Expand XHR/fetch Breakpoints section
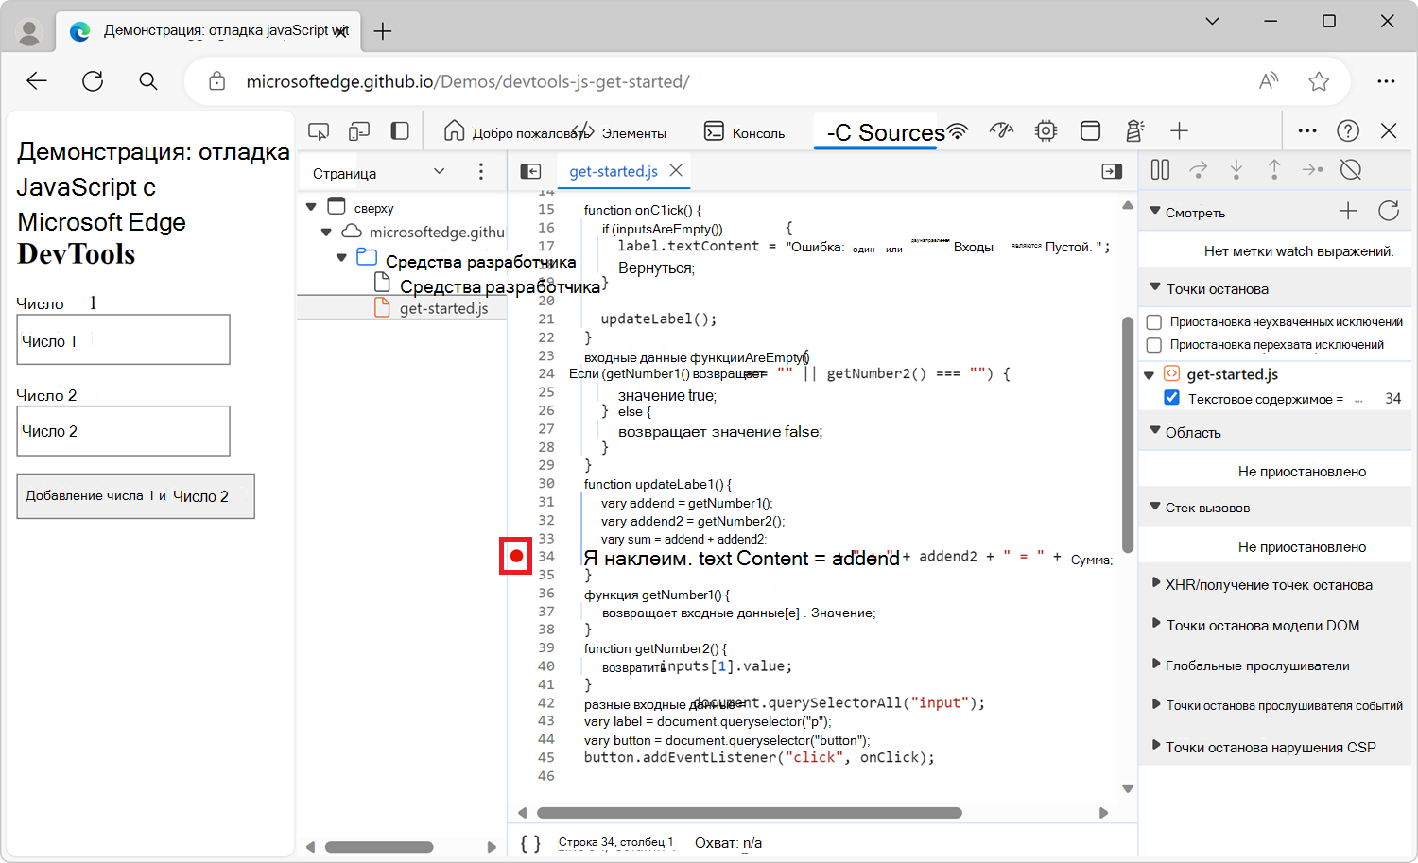Image resolution: width=1418 pixels, height=863 pixels. click(1156, 582)
